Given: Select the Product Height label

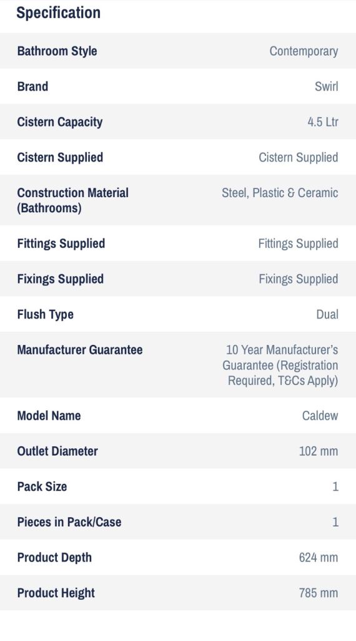Looking at the screenshot, I should 56,593.
